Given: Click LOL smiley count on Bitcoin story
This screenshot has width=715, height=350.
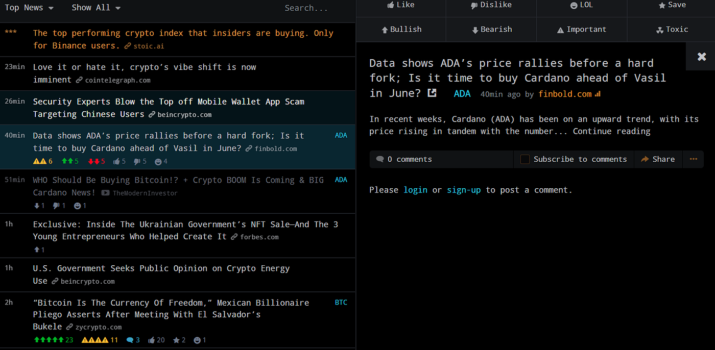Looking at the screenshot, I should pyautogui.click(x=200, y=340).
